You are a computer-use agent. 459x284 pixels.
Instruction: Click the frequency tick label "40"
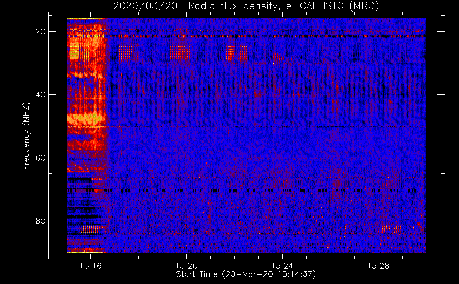pos(41,95)
